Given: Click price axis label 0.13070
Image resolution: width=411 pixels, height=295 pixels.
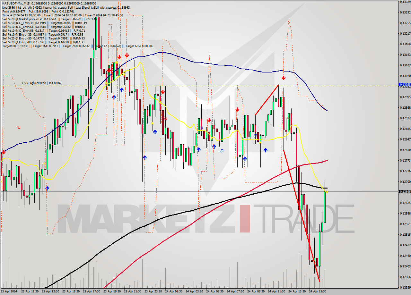Looking at the screenshot, I should click(405, 76).
